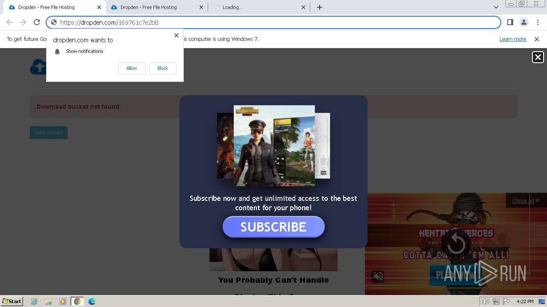Click the site info globe icon
The image size is (547, 307).
point(54,22)
